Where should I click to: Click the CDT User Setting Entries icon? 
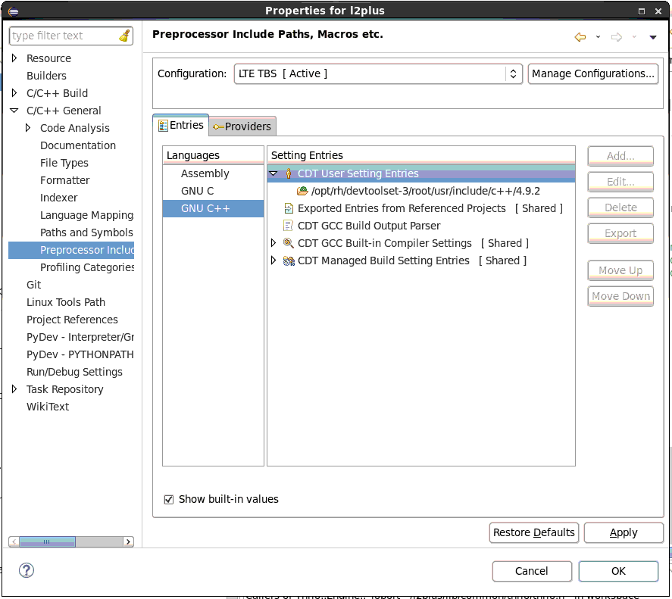[288, 173]
